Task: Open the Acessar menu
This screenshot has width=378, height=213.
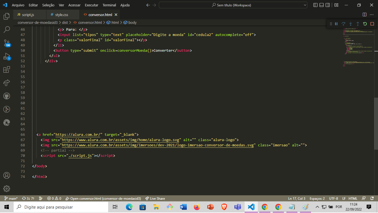Action: click(x=74, y=5)
